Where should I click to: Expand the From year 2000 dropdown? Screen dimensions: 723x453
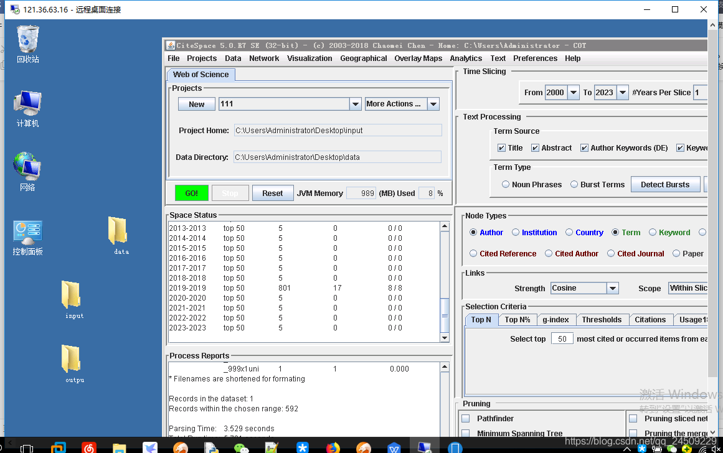pos(573,93)
